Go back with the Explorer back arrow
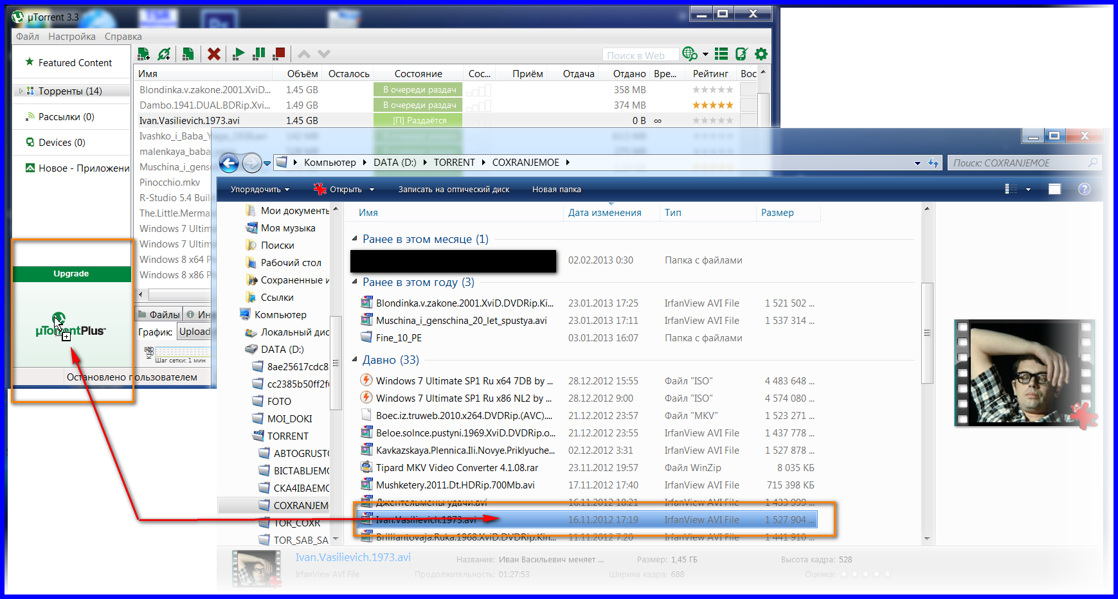Screen dimensions: 1118x599 click(229, 163)
